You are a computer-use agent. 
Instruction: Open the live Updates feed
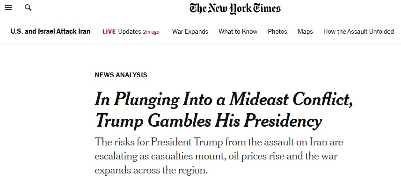click(x=130, y=32)
